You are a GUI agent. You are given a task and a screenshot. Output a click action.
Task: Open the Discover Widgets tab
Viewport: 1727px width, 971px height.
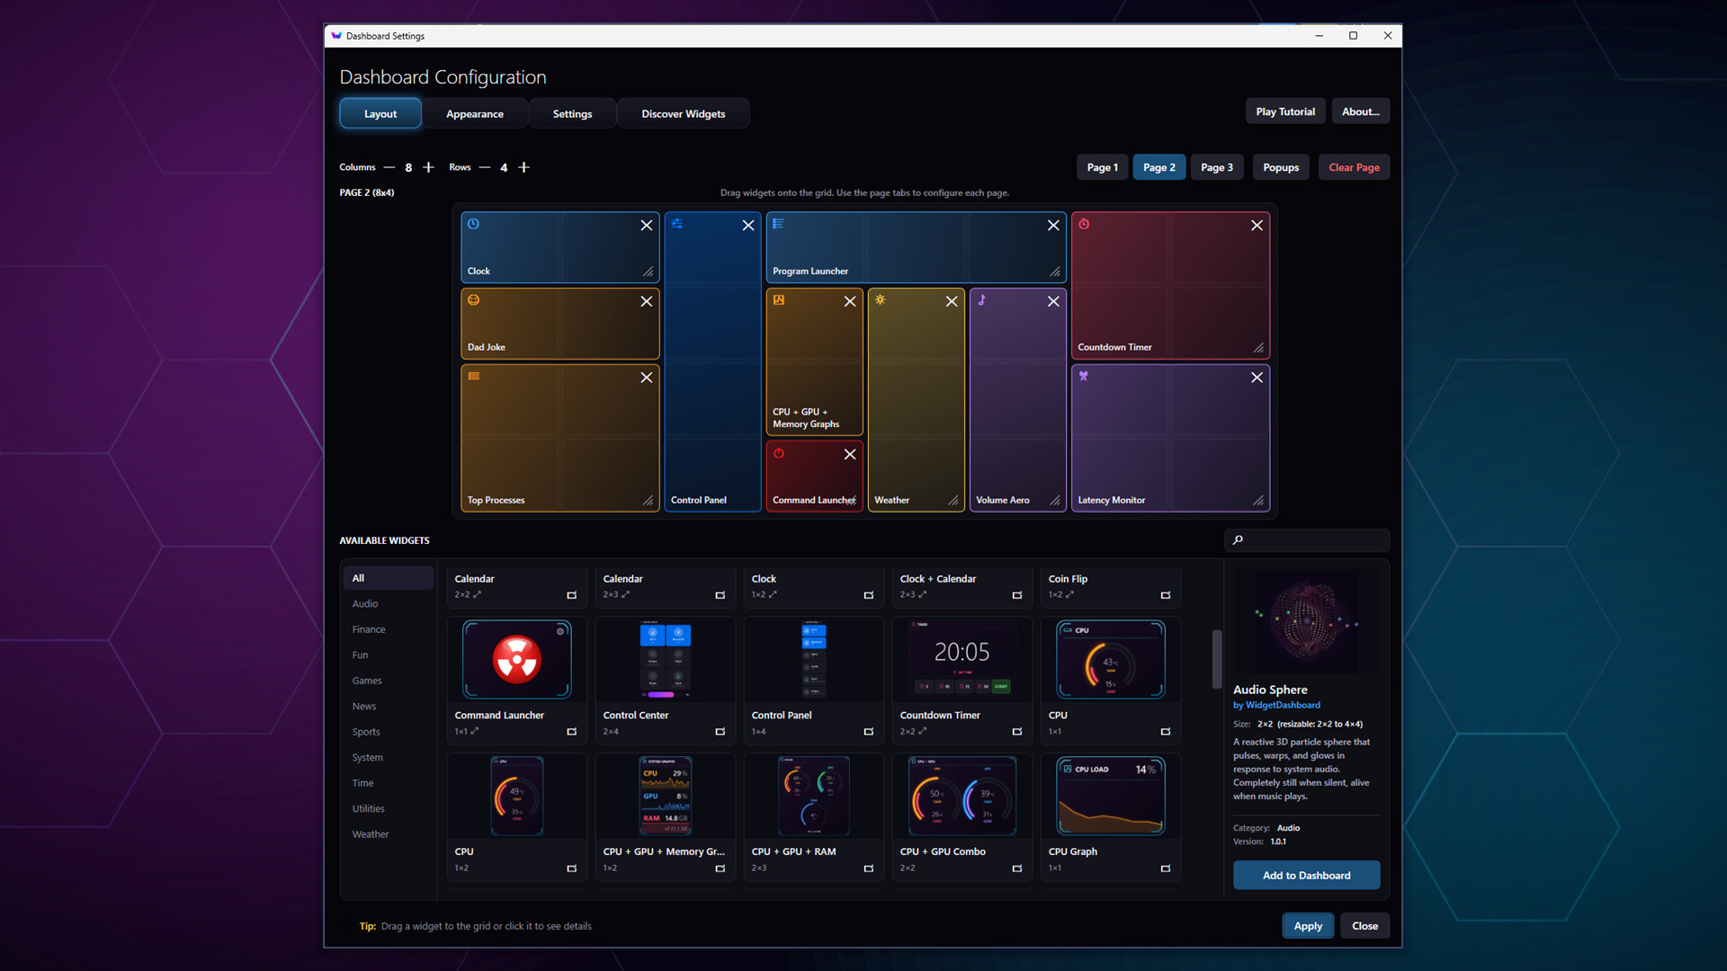[683, 114]
